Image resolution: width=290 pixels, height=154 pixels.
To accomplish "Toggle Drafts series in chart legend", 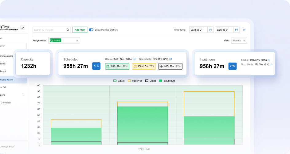I will [x=151, y=81].
